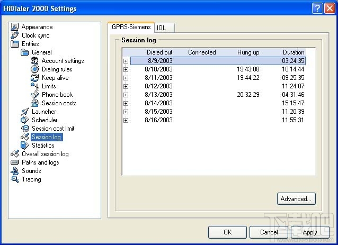Click the Appearance icon in the tree
This screenshot has height=245, width=338.
tap(15, 27)
